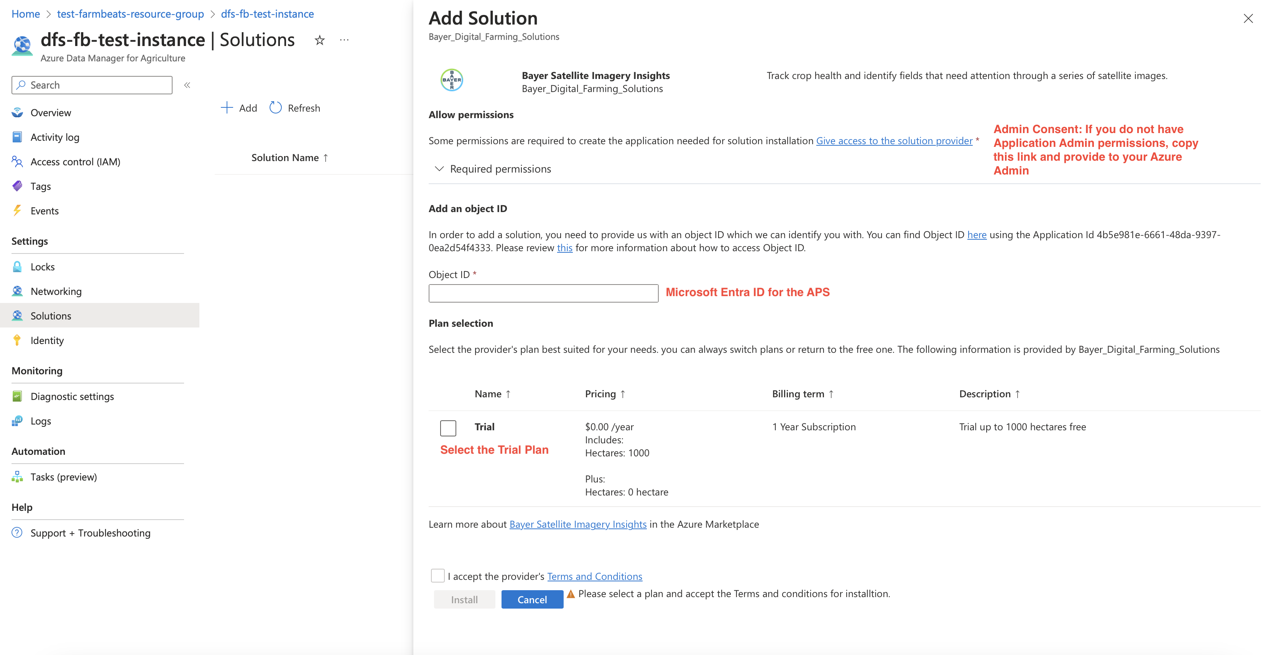Click 'Trial up to 1000 hectares free' description
Screen dimensions: 1263x655
coord(1022,427)
